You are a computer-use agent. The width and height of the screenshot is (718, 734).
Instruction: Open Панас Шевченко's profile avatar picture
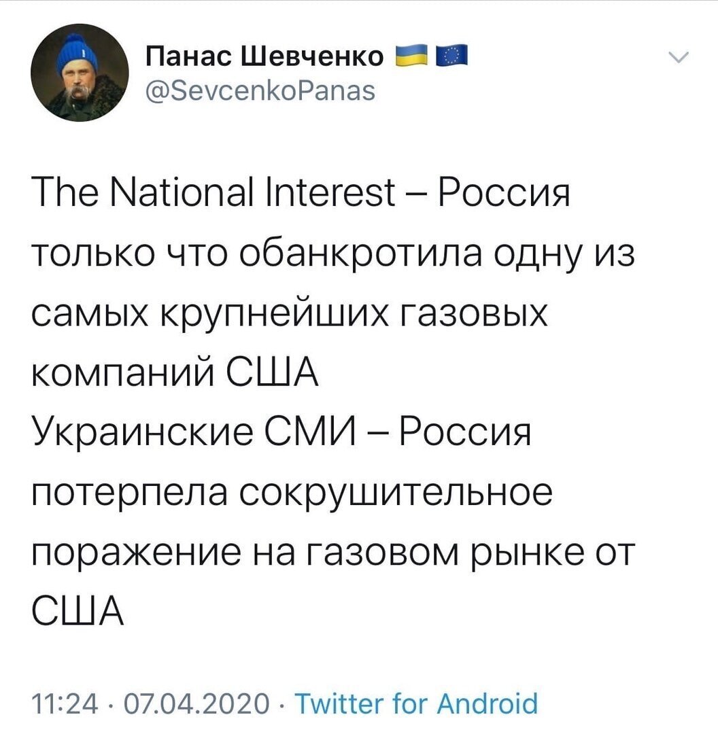point(80,72)
